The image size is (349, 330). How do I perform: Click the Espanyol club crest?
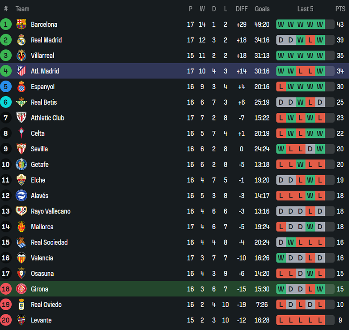click(x=21, y=86)
